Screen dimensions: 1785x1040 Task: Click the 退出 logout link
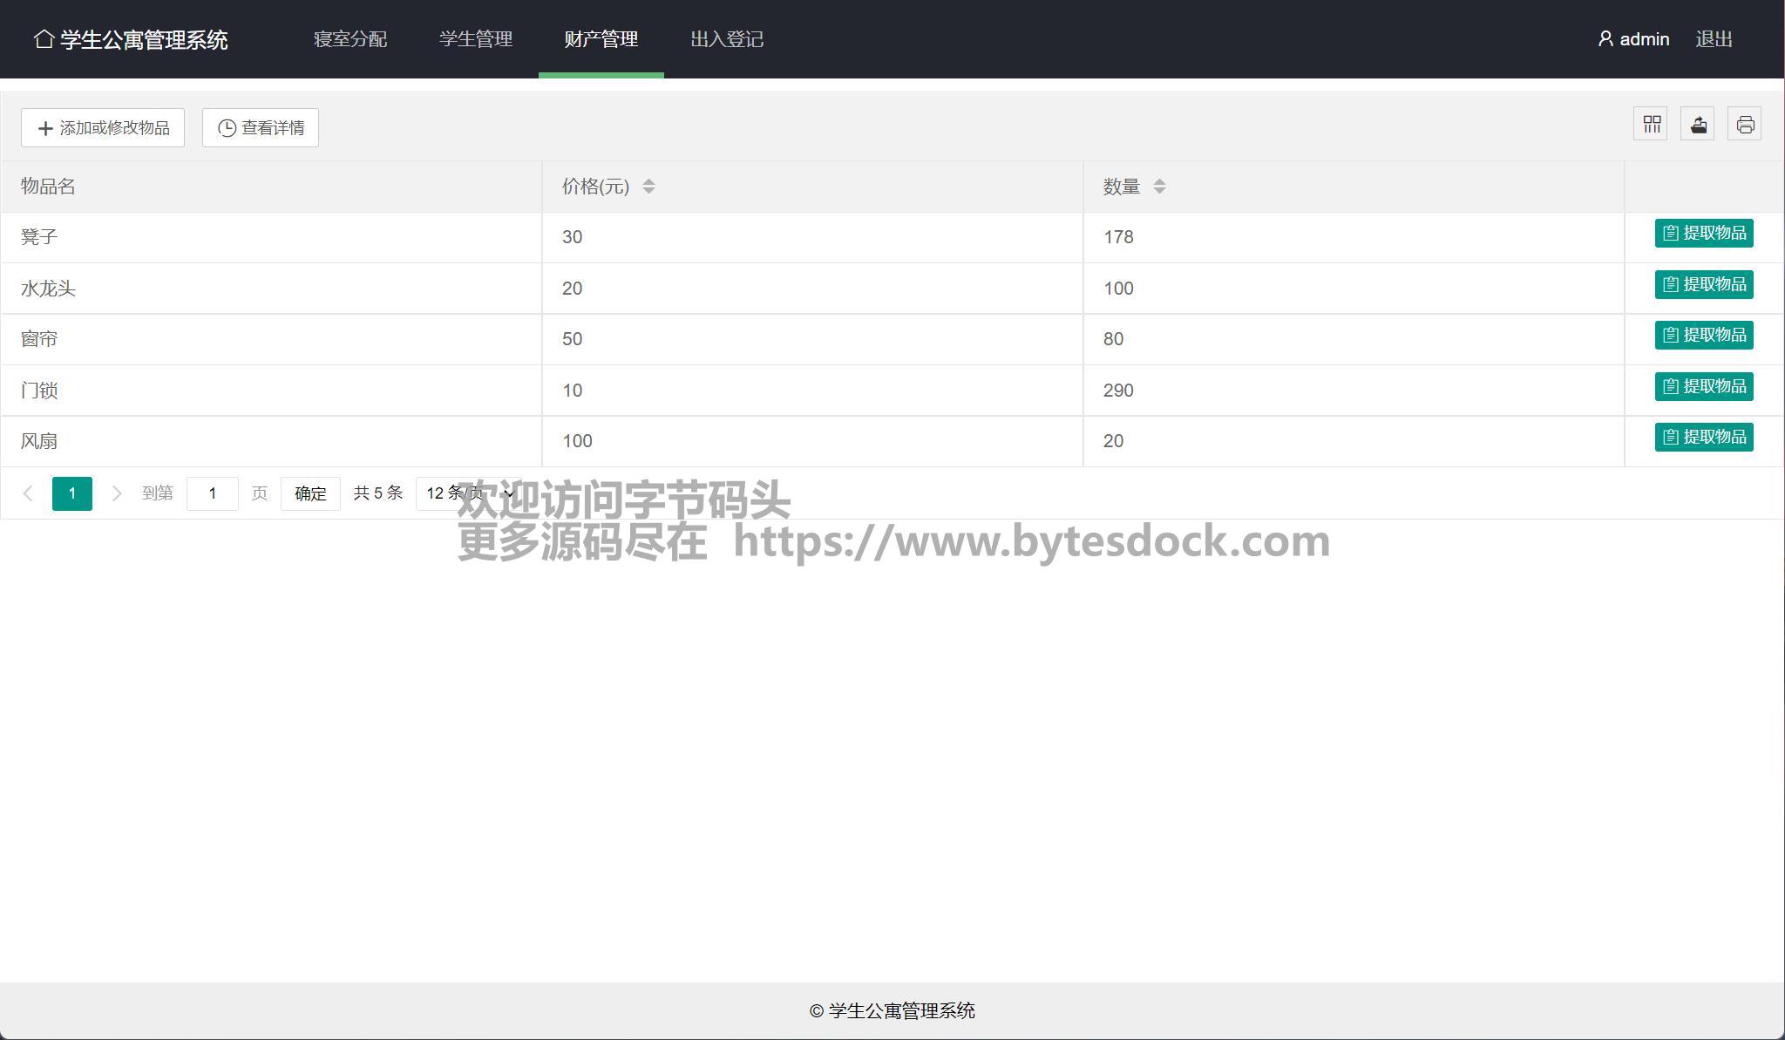coord(1714,39)
